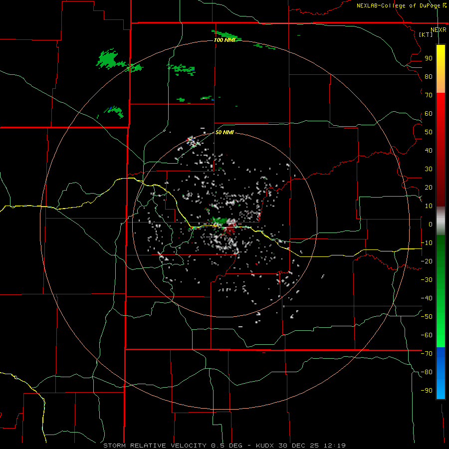Select the positive 10 scale label
This screenshot has width=449, height=449.
pyautogui.click(x=429, y=206)
